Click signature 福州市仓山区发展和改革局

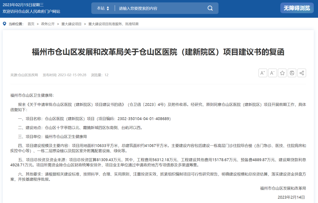(283, 188)
